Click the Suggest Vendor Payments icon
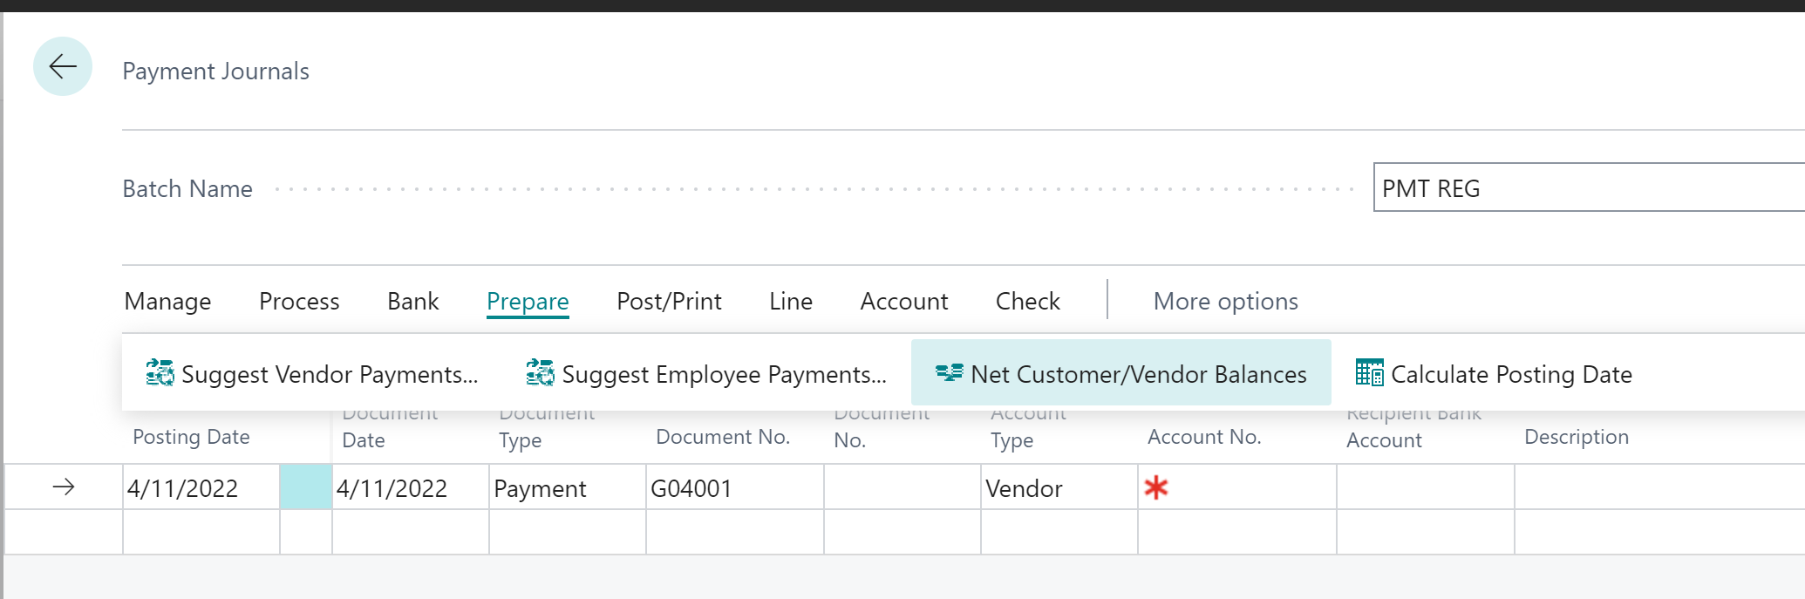Image resolution: width=1805 pixels, height=599 pixels. coord(160,373)
